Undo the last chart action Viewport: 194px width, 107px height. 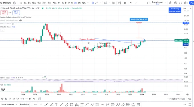point(131,3)
